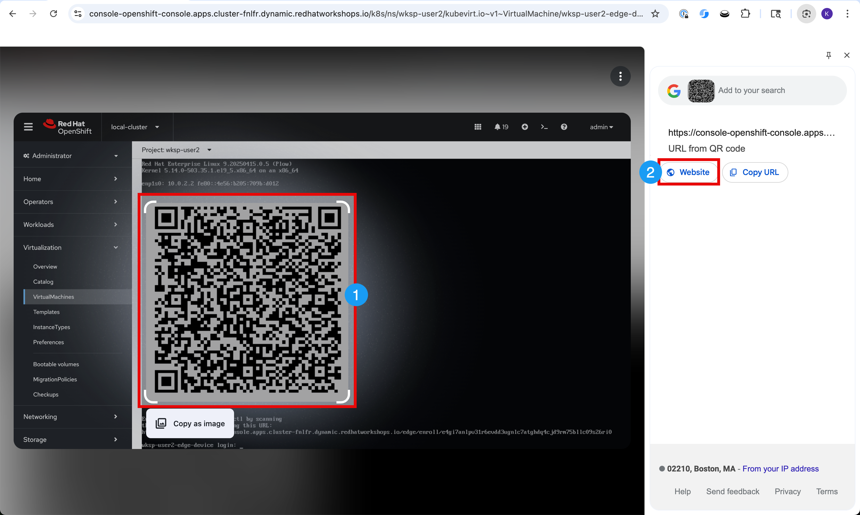Open the Terms footer link

827,491
